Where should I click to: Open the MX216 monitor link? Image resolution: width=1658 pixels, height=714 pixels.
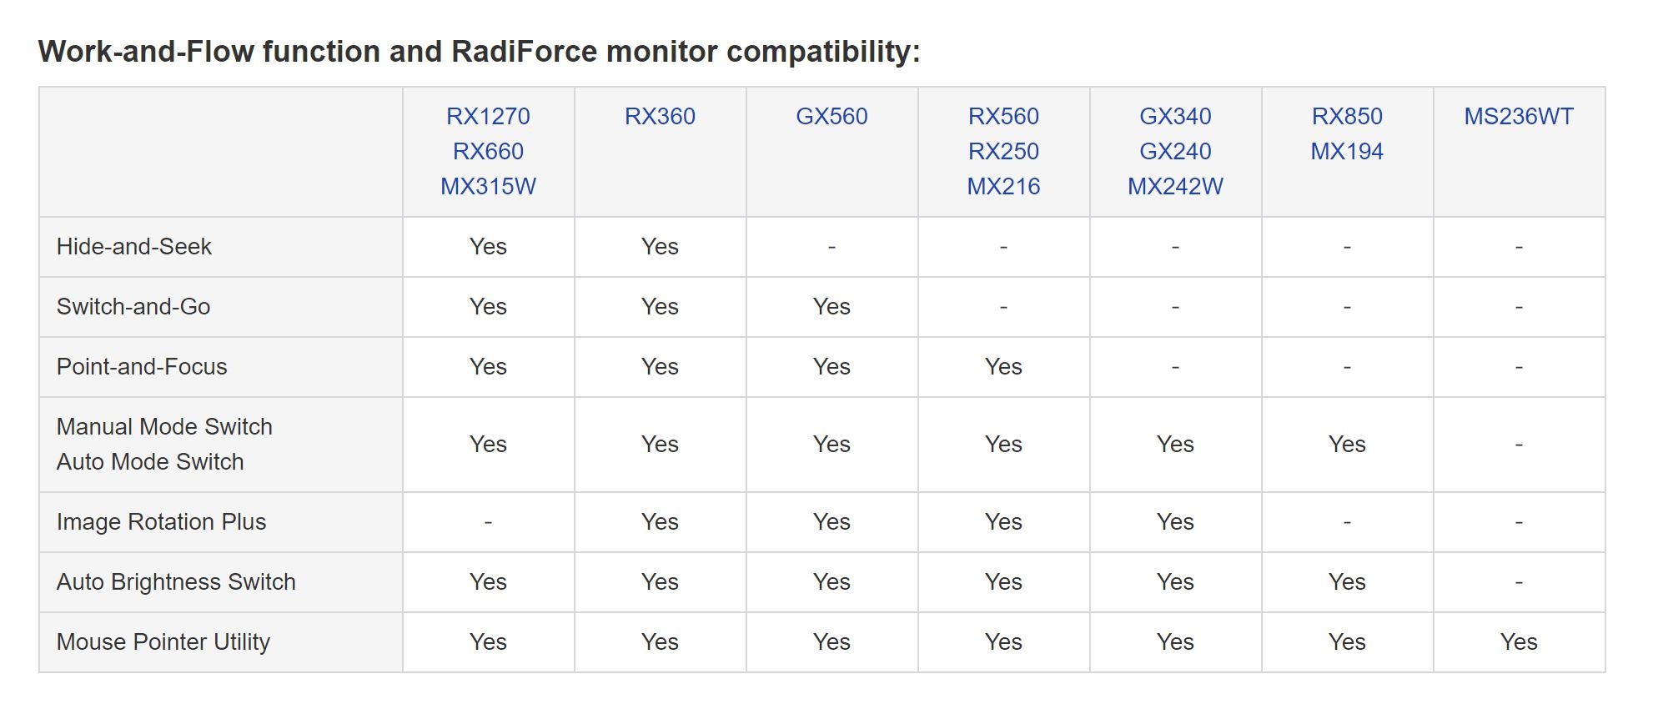[1003, 186]
